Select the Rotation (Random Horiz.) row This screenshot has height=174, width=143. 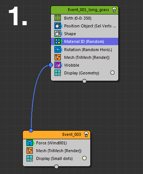coord(85,50)
